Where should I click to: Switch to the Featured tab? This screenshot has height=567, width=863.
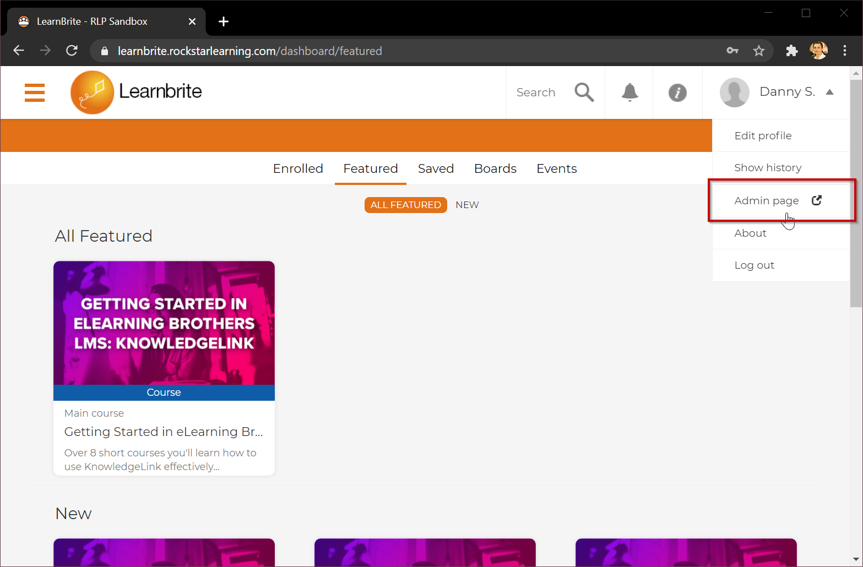click(371, 168)
